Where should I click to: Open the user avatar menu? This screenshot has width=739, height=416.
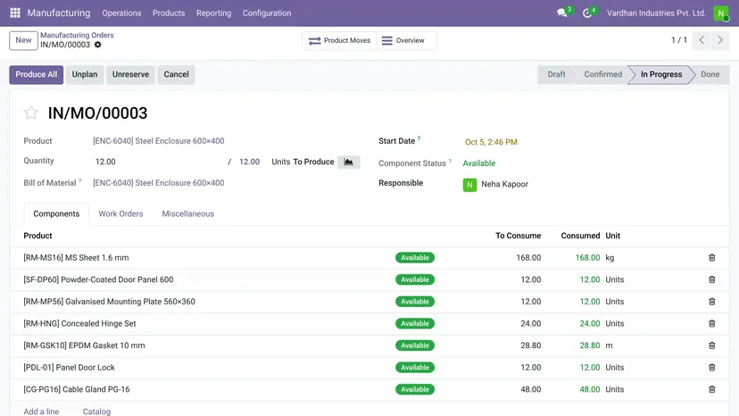coord(721,12)
